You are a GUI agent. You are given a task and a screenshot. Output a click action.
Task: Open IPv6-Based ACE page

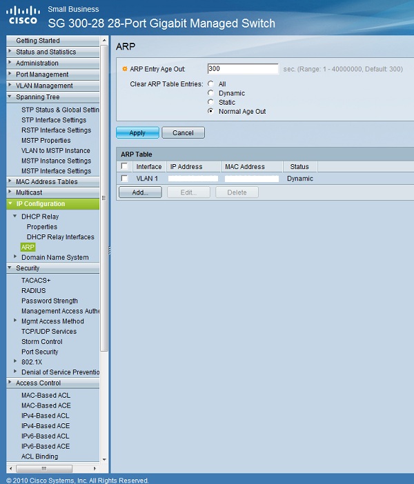46,446
